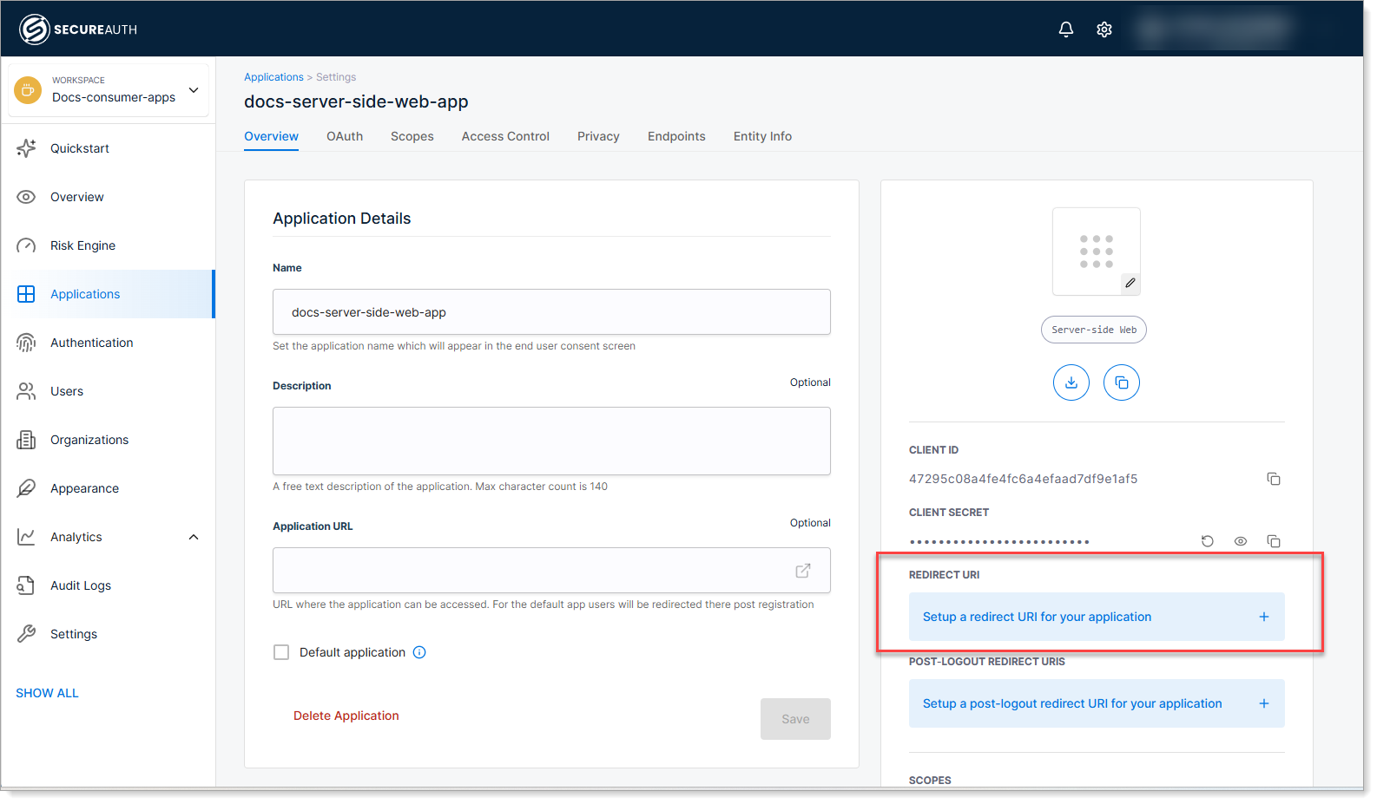The width and height of the screenshot is (1377, 804).
Task: Click Delete Application
Action: 346,716
